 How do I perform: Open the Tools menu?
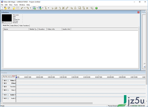pos(16,5)
